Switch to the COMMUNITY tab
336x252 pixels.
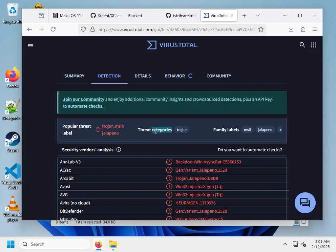(219, 76)
